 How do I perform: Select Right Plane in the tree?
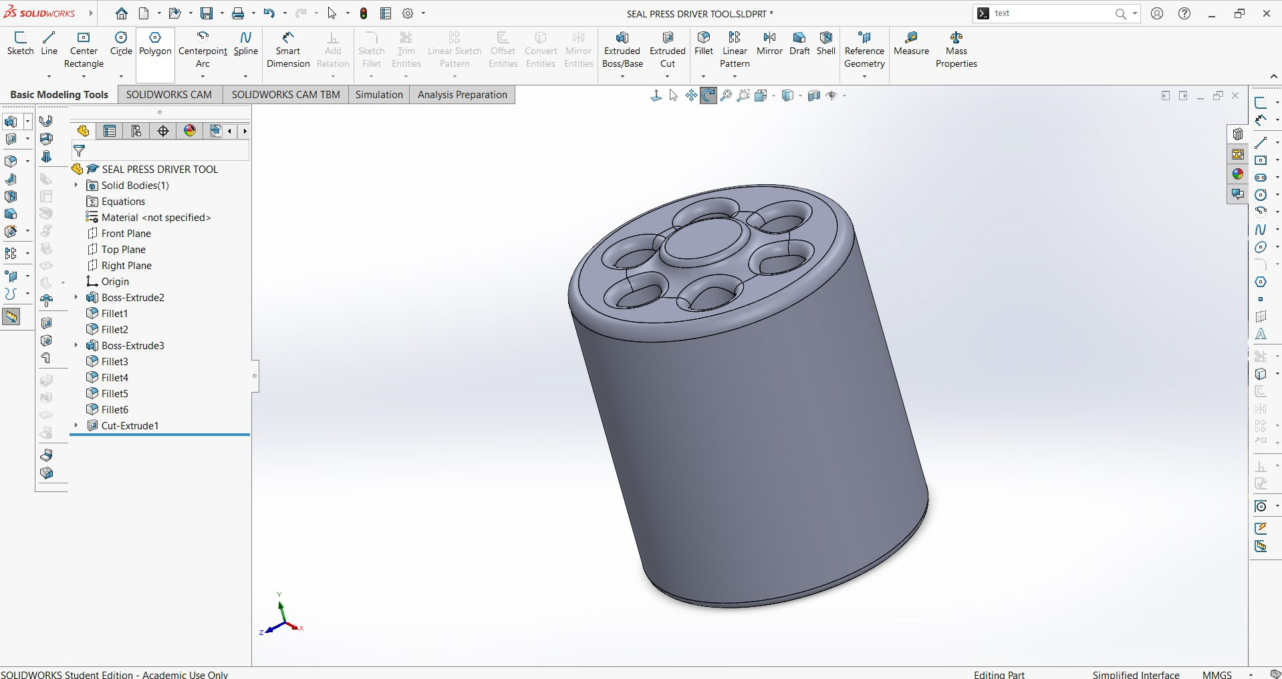(126, 265)
